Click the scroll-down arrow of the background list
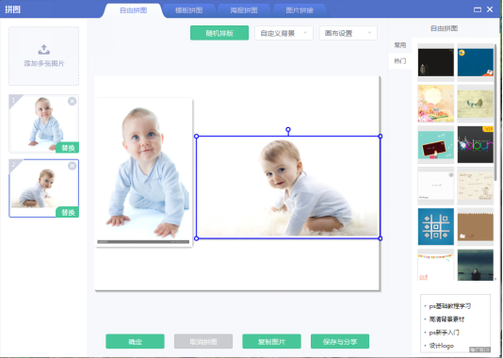503x358 pixels. tap(495, 279)
